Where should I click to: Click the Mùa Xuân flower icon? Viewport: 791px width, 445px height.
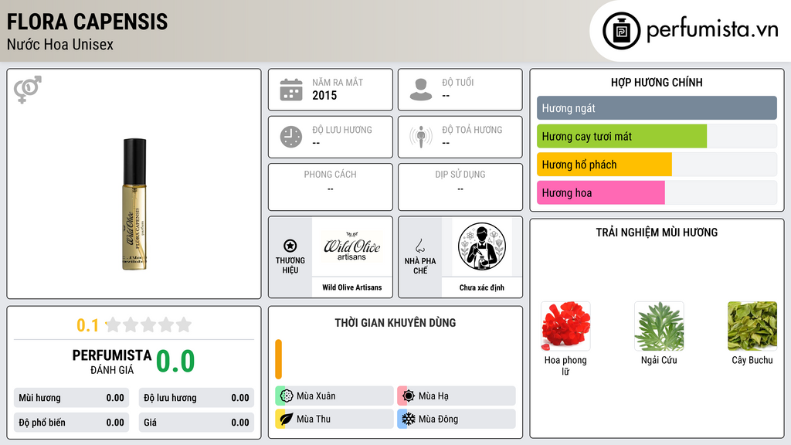click(287, 396)
